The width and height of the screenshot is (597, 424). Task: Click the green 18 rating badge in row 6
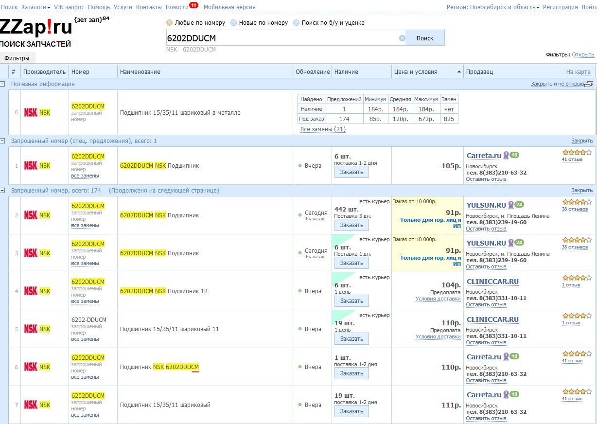click(514, 356)
